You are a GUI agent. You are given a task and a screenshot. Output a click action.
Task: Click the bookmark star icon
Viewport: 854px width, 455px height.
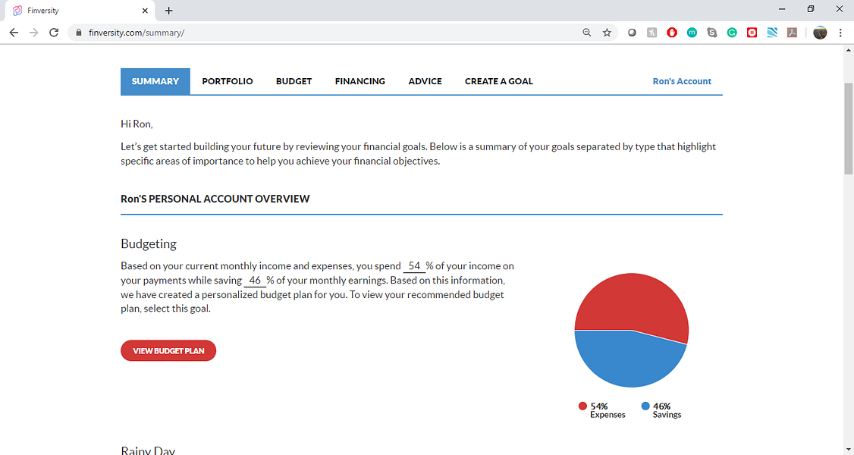pyautogui.click(x=607, y=33)
